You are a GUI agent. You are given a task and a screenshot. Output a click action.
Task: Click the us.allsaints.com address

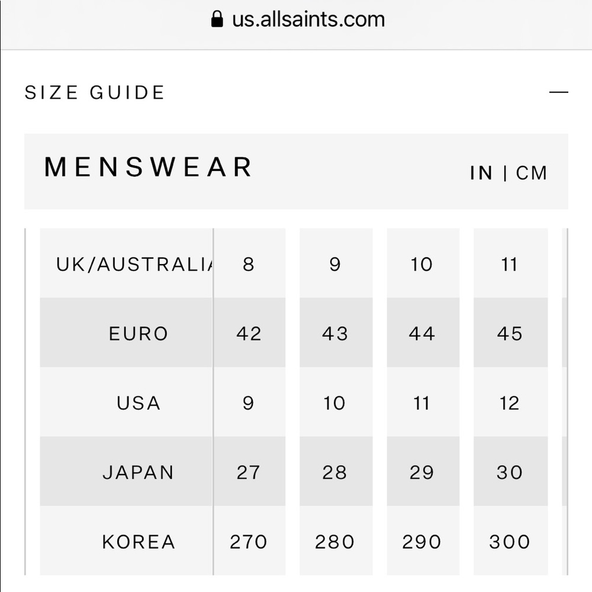(308, 20)
